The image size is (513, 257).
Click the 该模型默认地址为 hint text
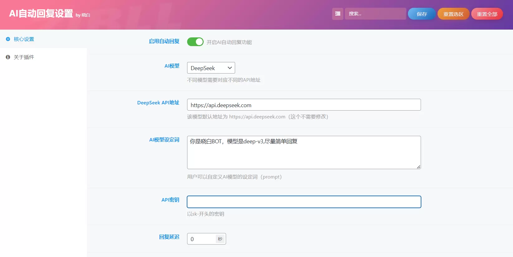[258, 117]
